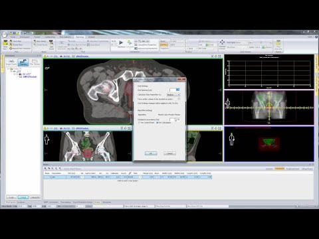The width and height of the screenshot is (319, 239).
Task: Click Close Plan in the ribbon
Action: tap(15, 41)
